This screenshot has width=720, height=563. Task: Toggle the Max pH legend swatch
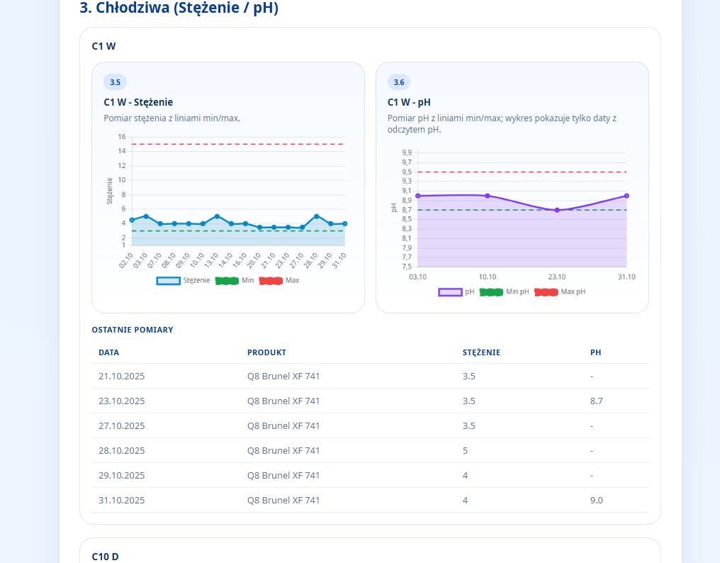(x=546, y=292)
